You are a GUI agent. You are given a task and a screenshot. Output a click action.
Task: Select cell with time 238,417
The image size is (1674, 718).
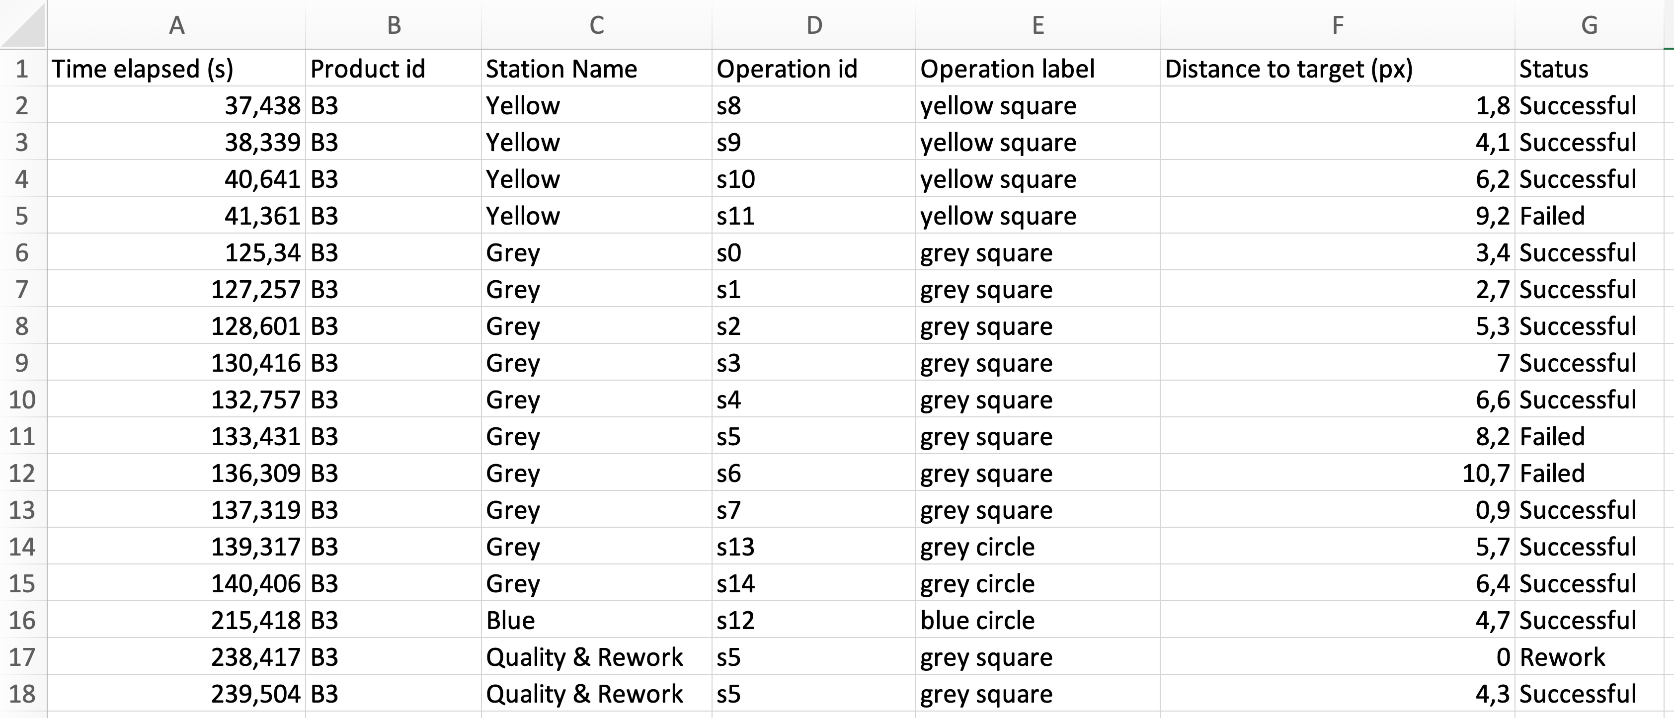pyautogui.click(x=176, y=656)
